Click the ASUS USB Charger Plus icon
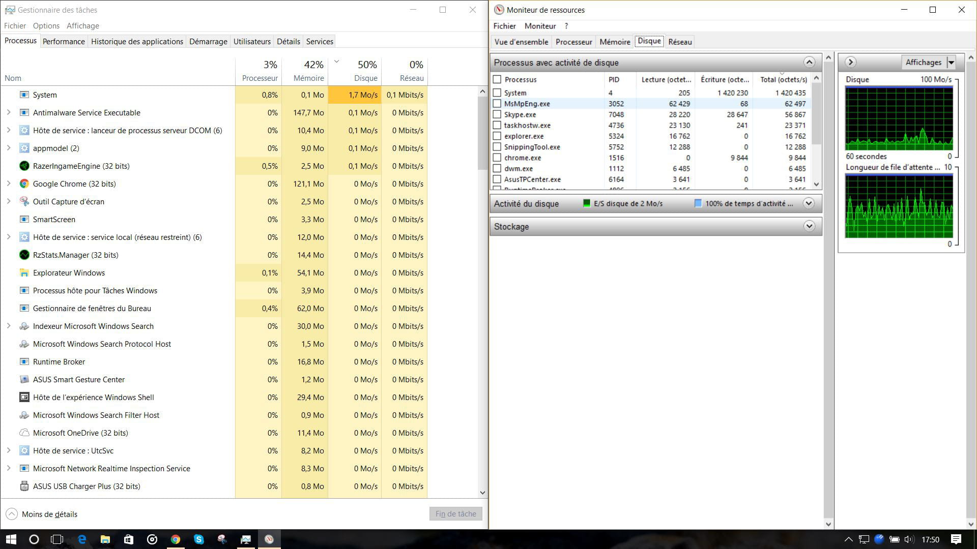This screenshot has height=549, width=977. click(x=24, y=486)
